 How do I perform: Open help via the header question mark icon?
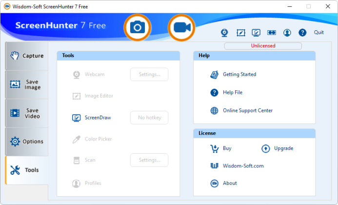[302, 33]
